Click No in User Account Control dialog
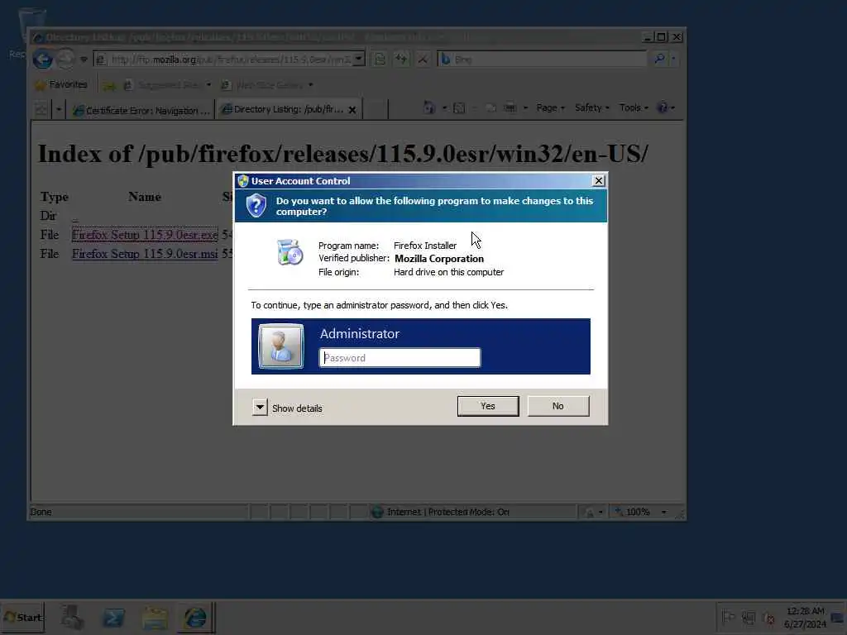847x635 pixels. pos(558,406)
